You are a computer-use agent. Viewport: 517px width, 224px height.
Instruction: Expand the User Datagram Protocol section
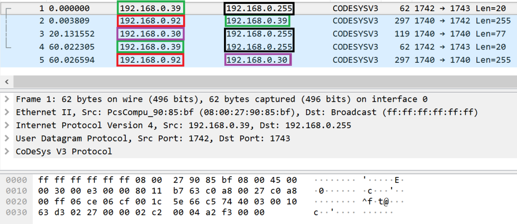coord(7,138)
